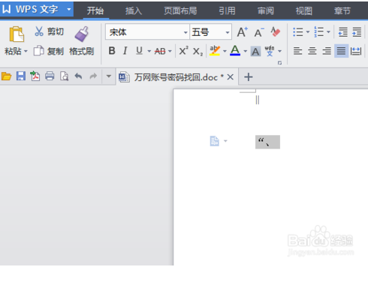Screen dimensions: 368x288
Task: Toggle Italic formatting
Action: [x=125, y=51]
